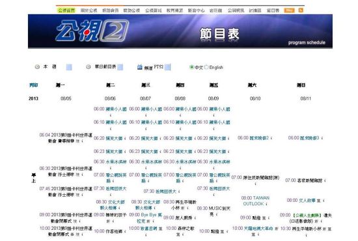Image resolution: width=358 pixels, height=241 pixels.
Task: Open the PTS2 channel dropdown
Action: pyautogui.click(x=167, y=67)
